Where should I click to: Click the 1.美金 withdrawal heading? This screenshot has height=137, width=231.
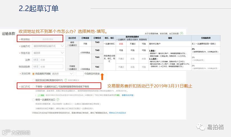(x=152, y=51)
